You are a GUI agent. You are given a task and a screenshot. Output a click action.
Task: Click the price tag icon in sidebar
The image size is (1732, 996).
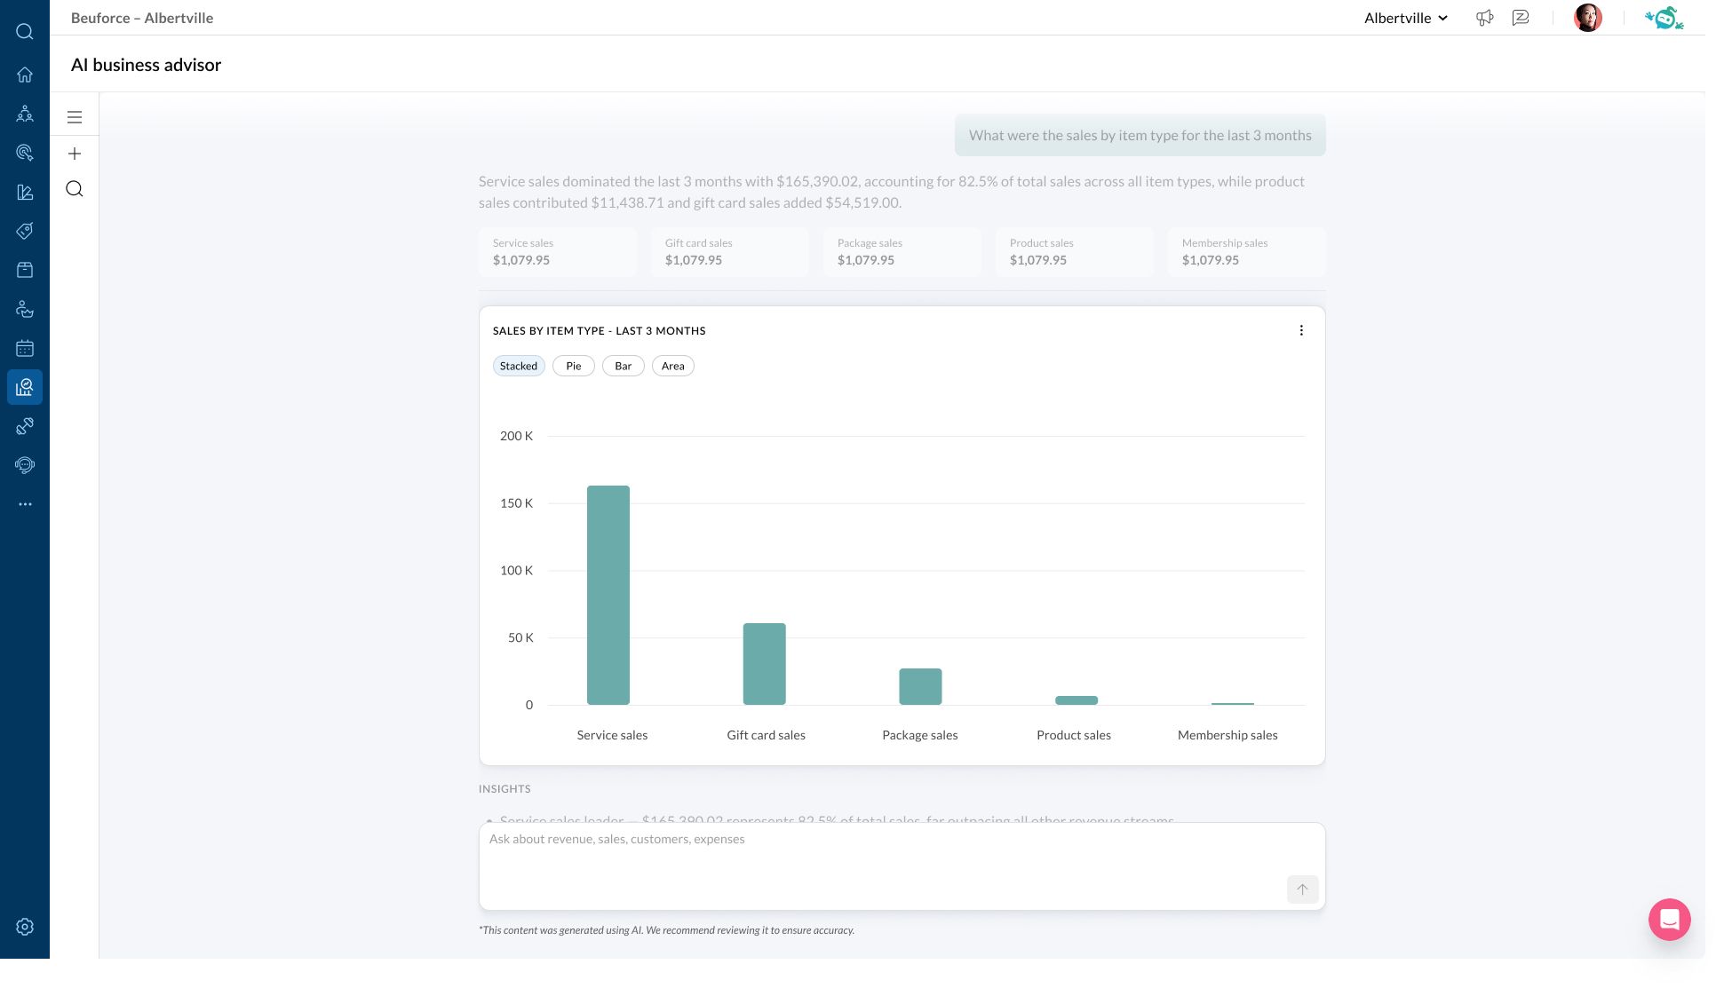25,231
